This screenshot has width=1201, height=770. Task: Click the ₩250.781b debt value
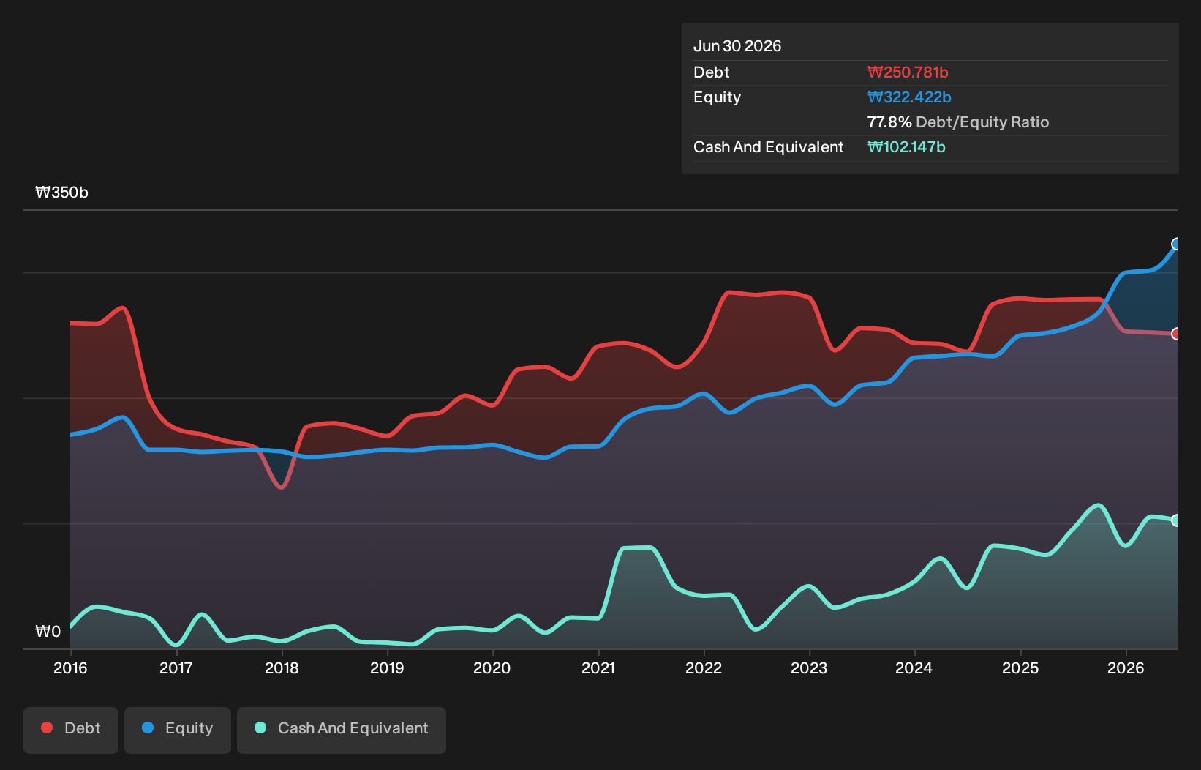click(x=908, y=72)
